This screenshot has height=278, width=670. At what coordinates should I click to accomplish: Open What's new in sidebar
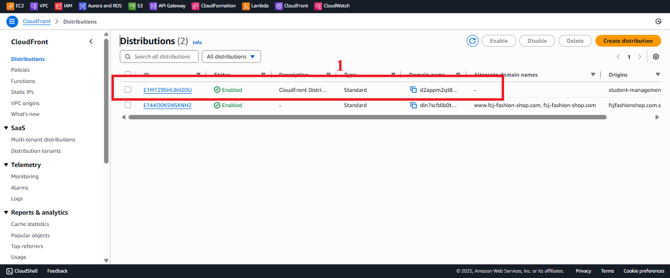click(x=25, y=114)
